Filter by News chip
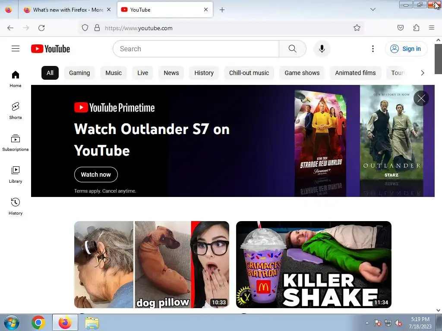This screenshot has width=442, height=331. [x=171, y=73]
